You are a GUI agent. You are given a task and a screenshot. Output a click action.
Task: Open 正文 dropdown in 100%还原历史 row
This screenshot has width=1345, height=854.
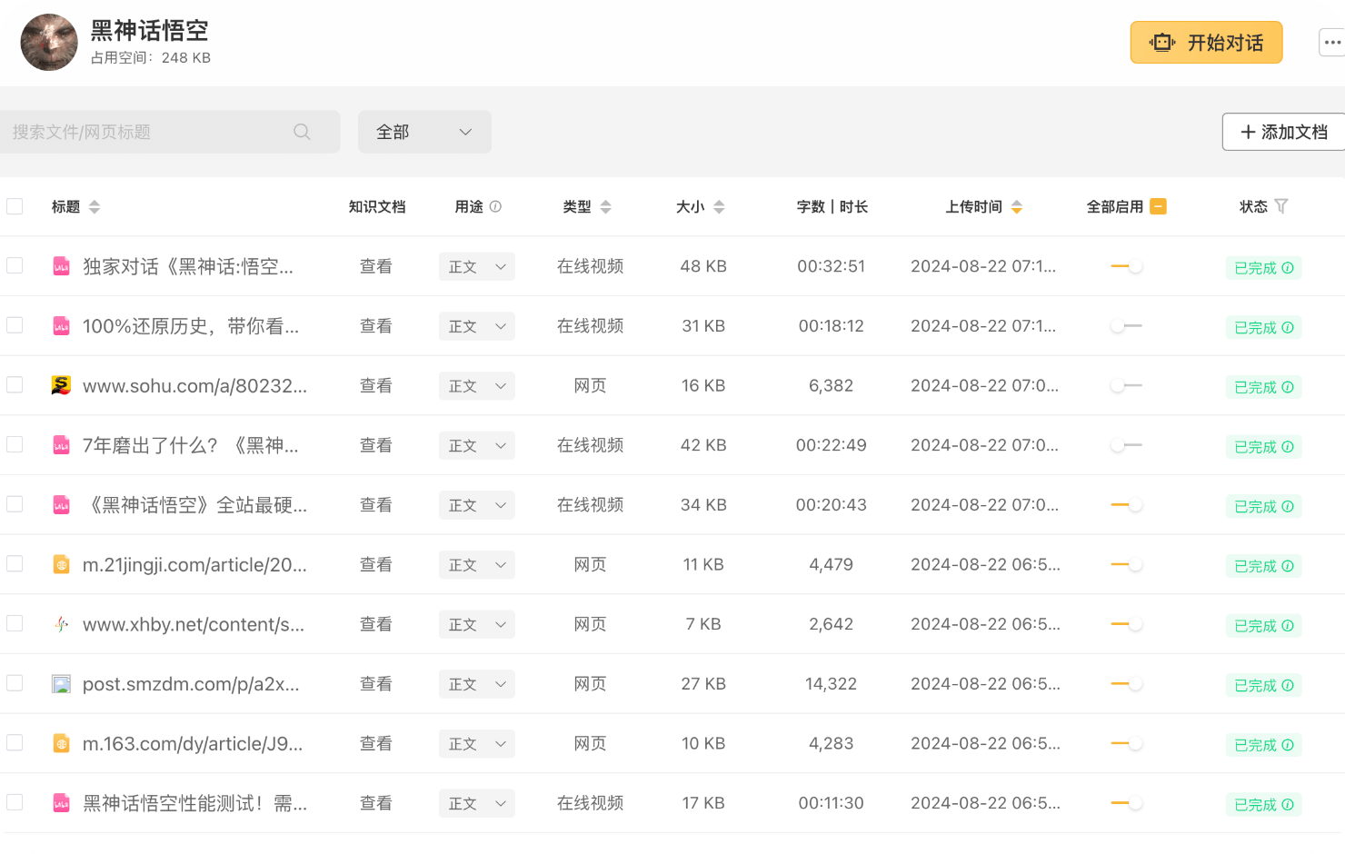click(477, 326)
